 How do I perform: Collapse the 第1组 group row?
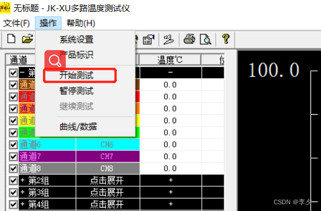pos(22,73)
